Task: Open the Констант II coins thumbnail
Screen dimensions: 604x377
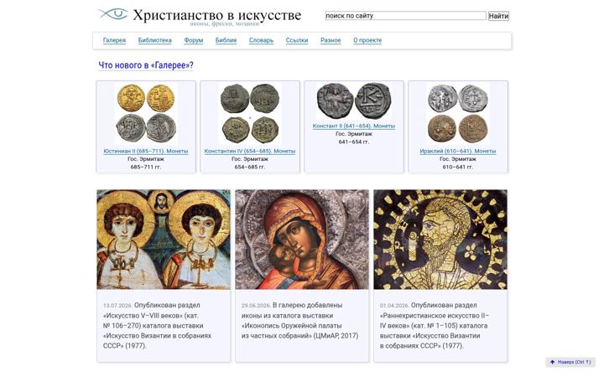Action: click(354, 101)
